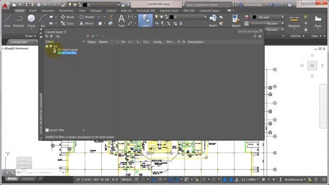Toggle MODEL space button in status bar
Viewport: 329px width, 185px height.
127,179
